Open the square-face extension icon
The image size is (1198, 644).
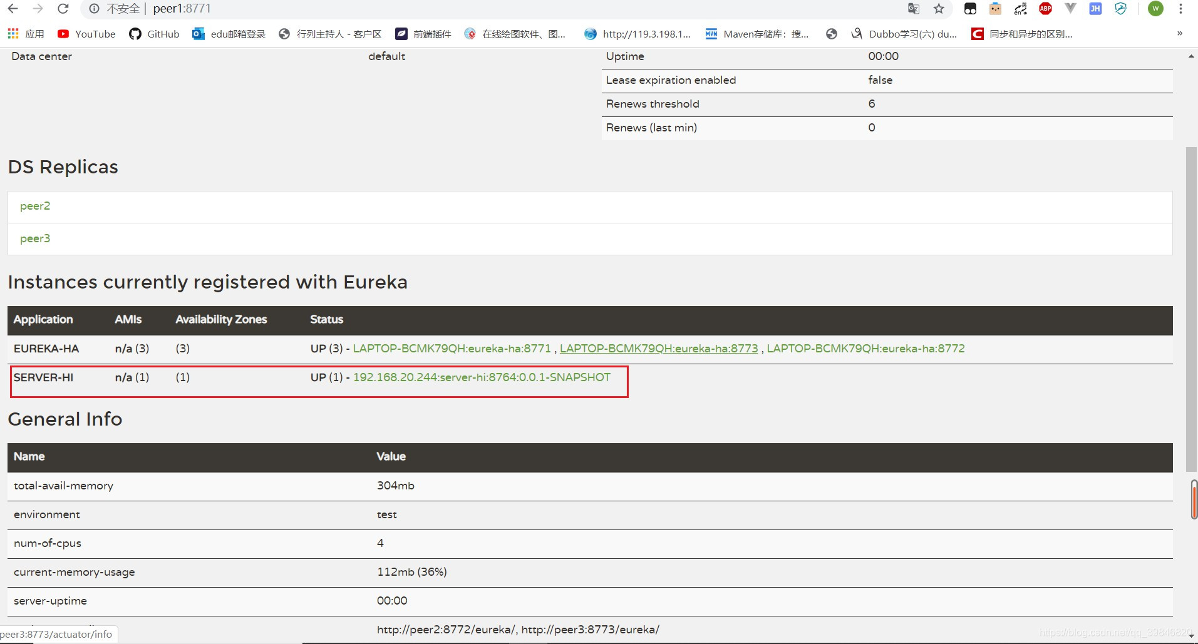tap(995, 9)
